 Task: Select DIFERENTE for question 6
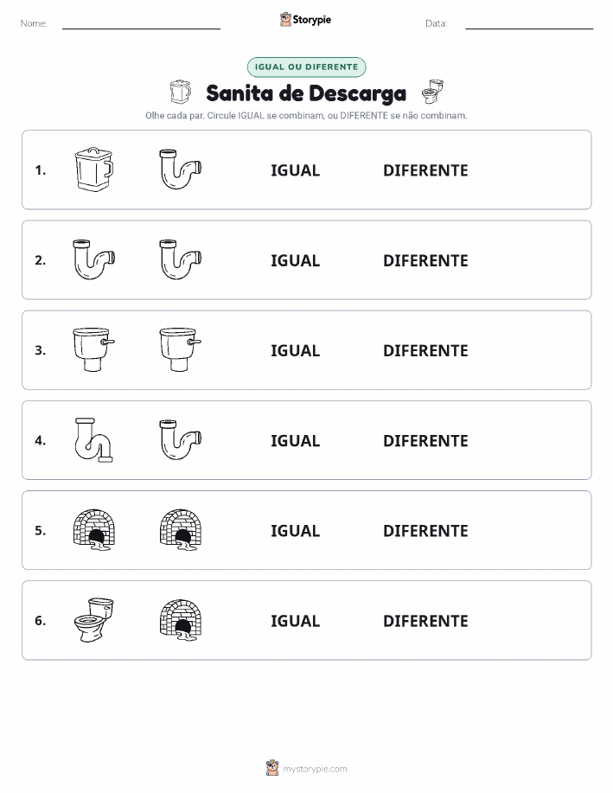click(x=425, y=621)
